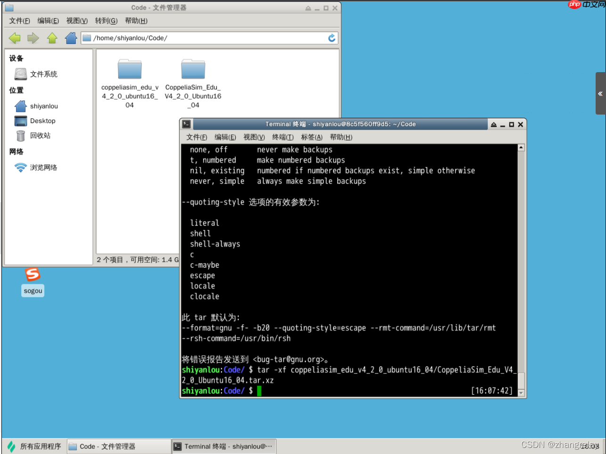Viewport: 606px width, 454px height.
Task: Click the forward arrow in file manager
Action: tap(33, 38)
